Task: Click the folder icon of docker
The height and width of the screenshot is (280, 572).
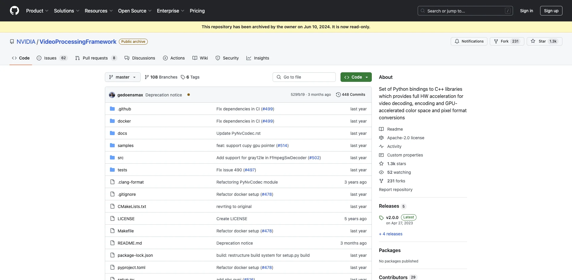Action: (112, 121)
